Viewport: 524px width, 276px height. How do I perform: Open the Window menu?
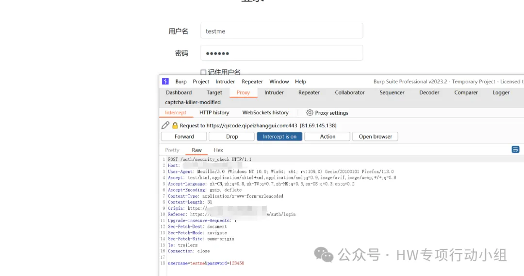[279, 82]
